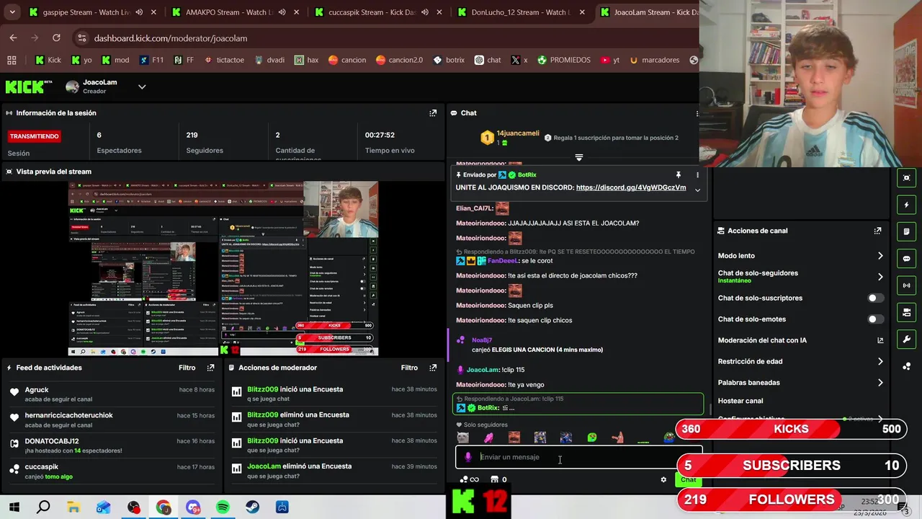922x519 pixels.
Task: Open the channel actions sidebar icon
Action: tap(906, 312)
